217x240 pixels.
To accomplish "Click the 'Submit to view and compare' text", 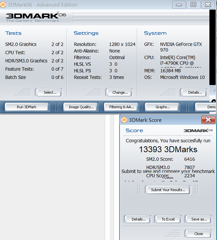I will click(168, 171).
